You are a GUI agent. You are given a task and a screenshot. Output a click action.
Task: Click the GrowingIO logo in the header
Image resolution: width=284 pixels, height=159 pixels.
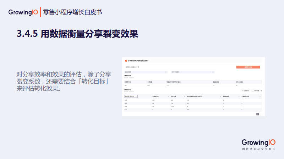[x=23, y=12]
